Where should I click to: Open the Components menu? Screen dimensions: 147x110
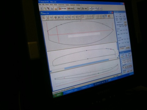61,5
